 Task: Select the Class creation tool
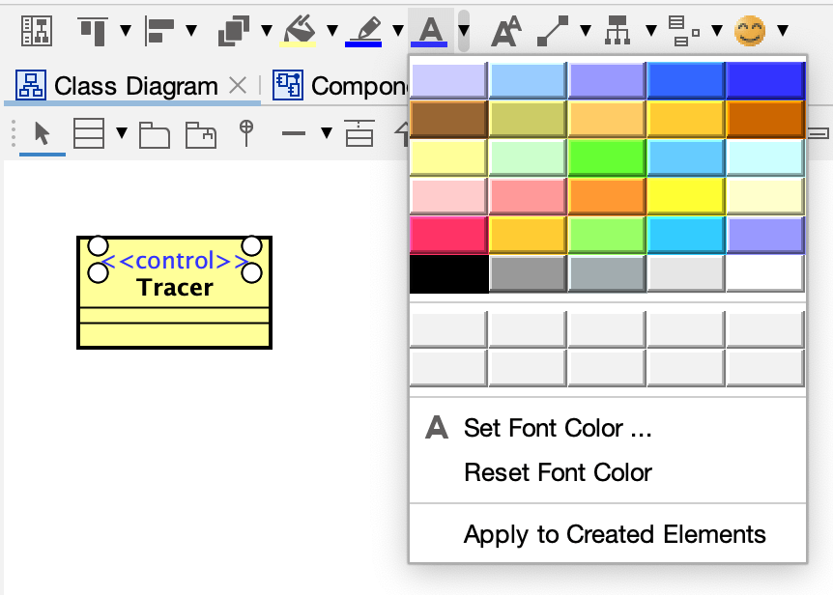coord(88,133)
